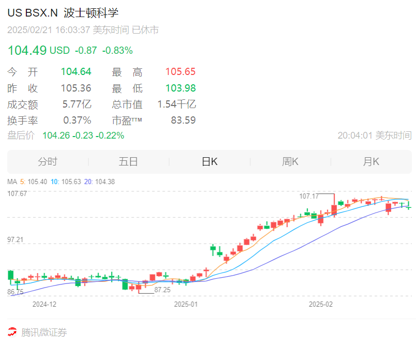Image resolution: width=416 pixels, height=346 pixels.
Task: Click the 腾讯微证券 logo icon
Action: click(x=12, y=332)
